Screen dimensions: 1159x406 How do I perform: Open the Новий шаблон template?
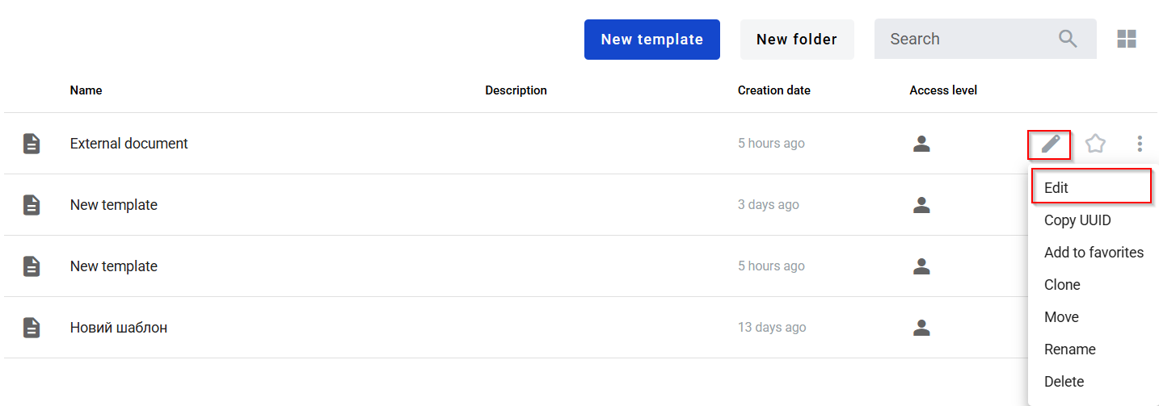[x=119, y=328]
